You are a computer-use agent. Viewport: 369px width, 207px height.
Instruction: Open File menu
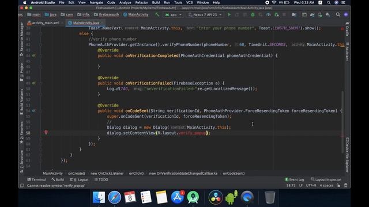pos(62,2)
